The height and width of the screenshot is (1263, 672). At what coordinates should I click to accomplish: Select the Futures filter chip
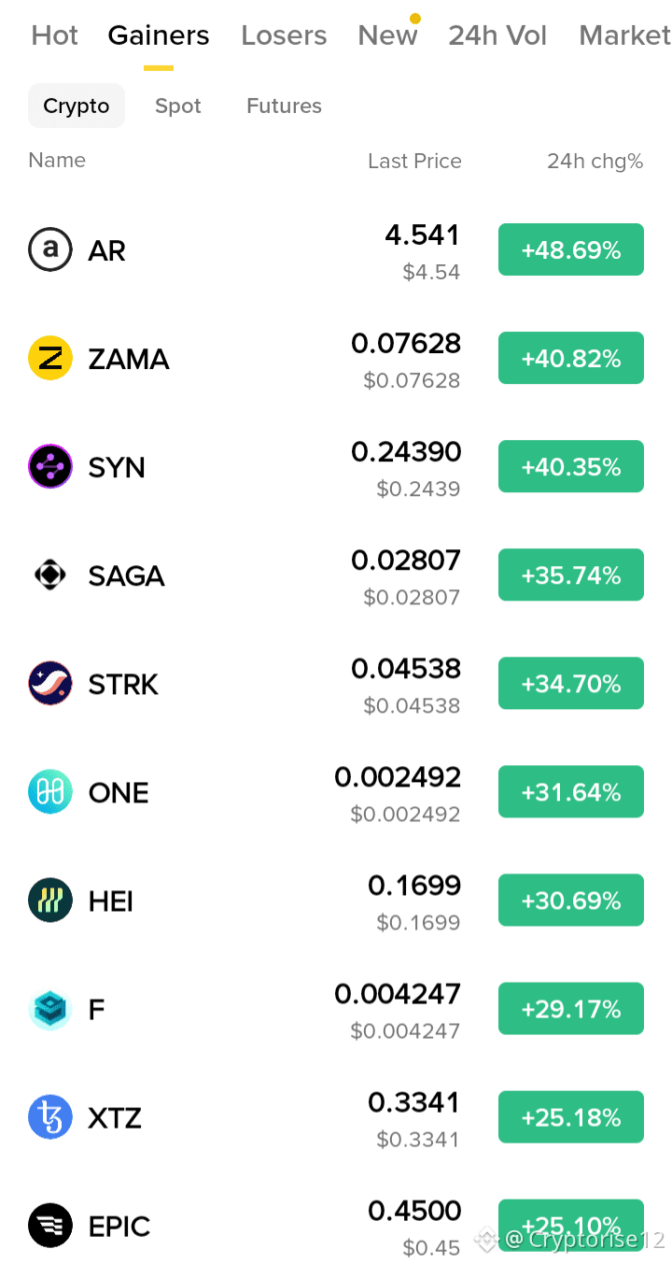tap(284, 106)
